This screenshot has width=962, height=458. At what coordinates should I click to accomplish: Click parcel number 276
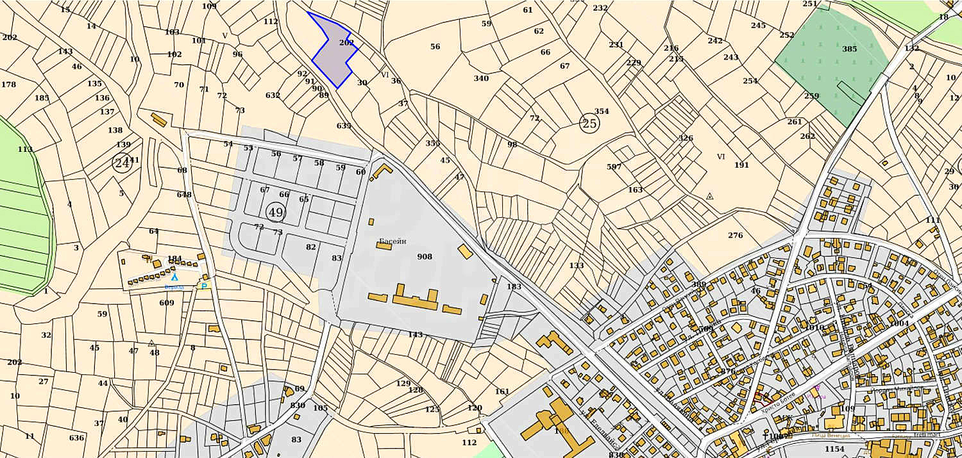[x=735, y=236]
